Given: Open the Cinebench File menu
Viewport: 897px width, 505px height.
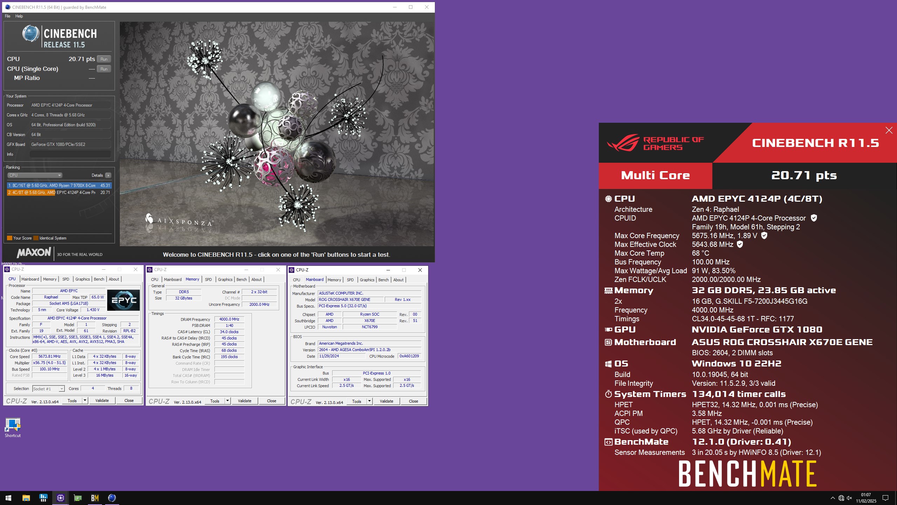Looking at the screenshot, I should pyautogui.click(x=8, y=16).
